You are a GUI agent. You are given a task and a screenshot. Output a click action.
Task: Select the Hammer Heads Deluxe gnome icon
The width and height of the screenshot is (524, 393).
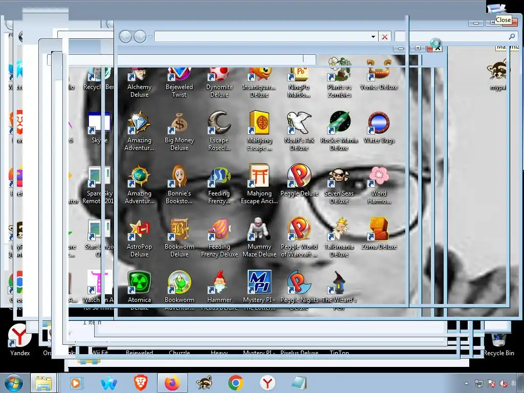tap(219, 282)
